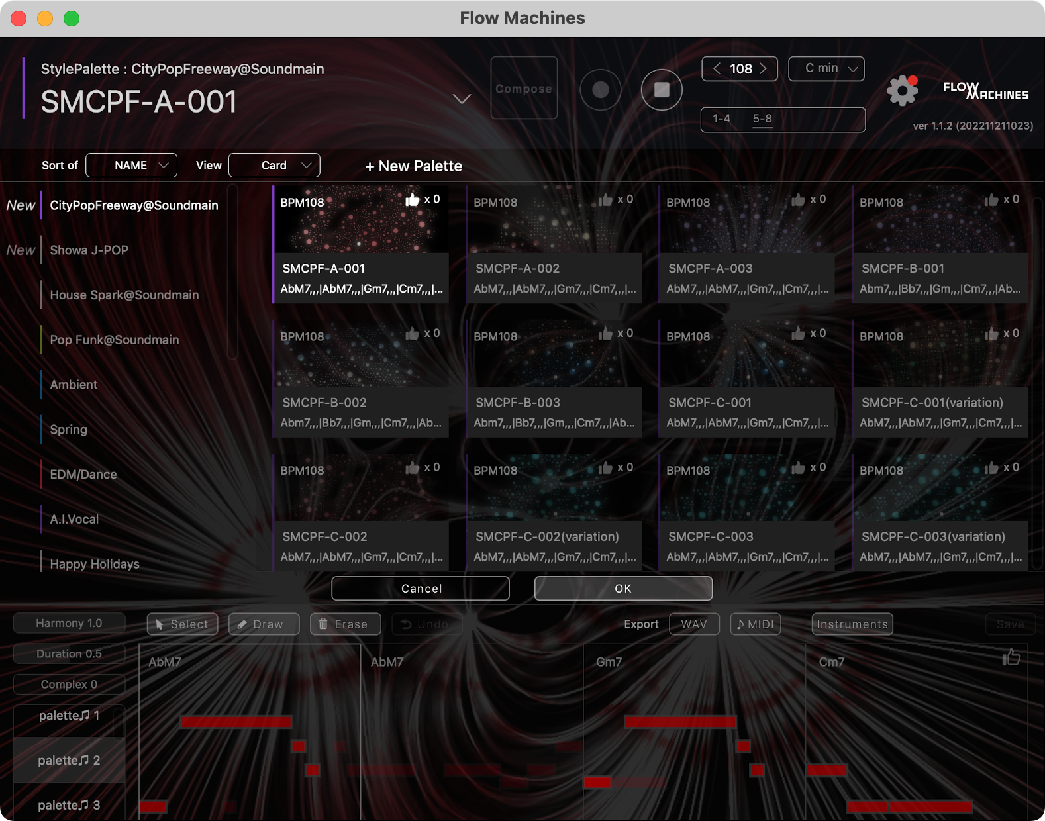Collapse the style palette chevron next to SMCPF-A-001
The width and height of the screenshot is (1045, 821).
(462, 99)
